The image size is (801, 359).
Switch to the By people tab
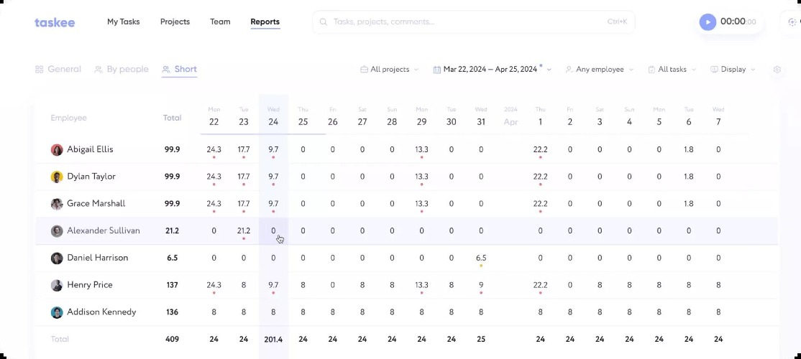pos(122,70)
